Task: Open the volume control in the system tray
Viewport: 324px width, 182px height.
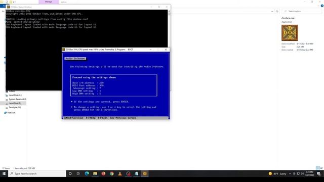Action: pyautogui.click(x=302, y=173)
